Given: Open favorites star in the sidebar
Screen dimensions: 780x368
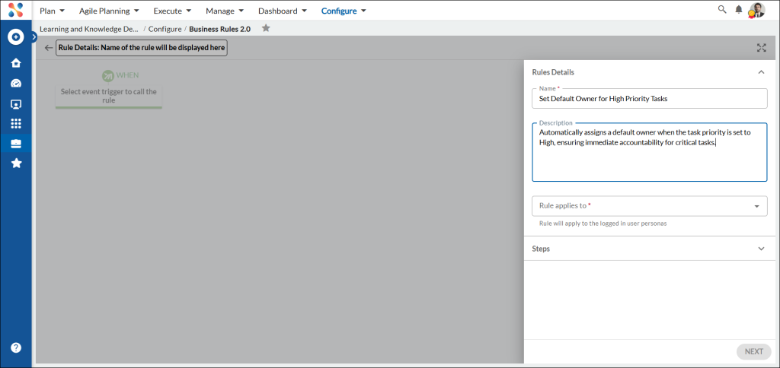Looking at the screenshot, I should pos(16,163).
